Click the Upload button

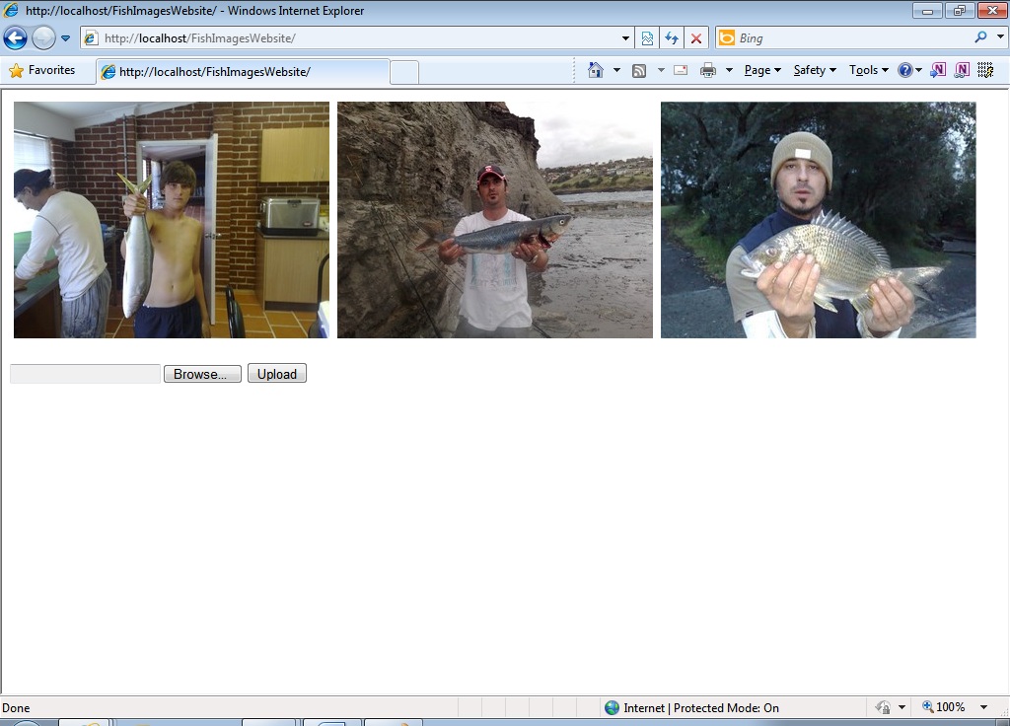(x=277, y=374)
